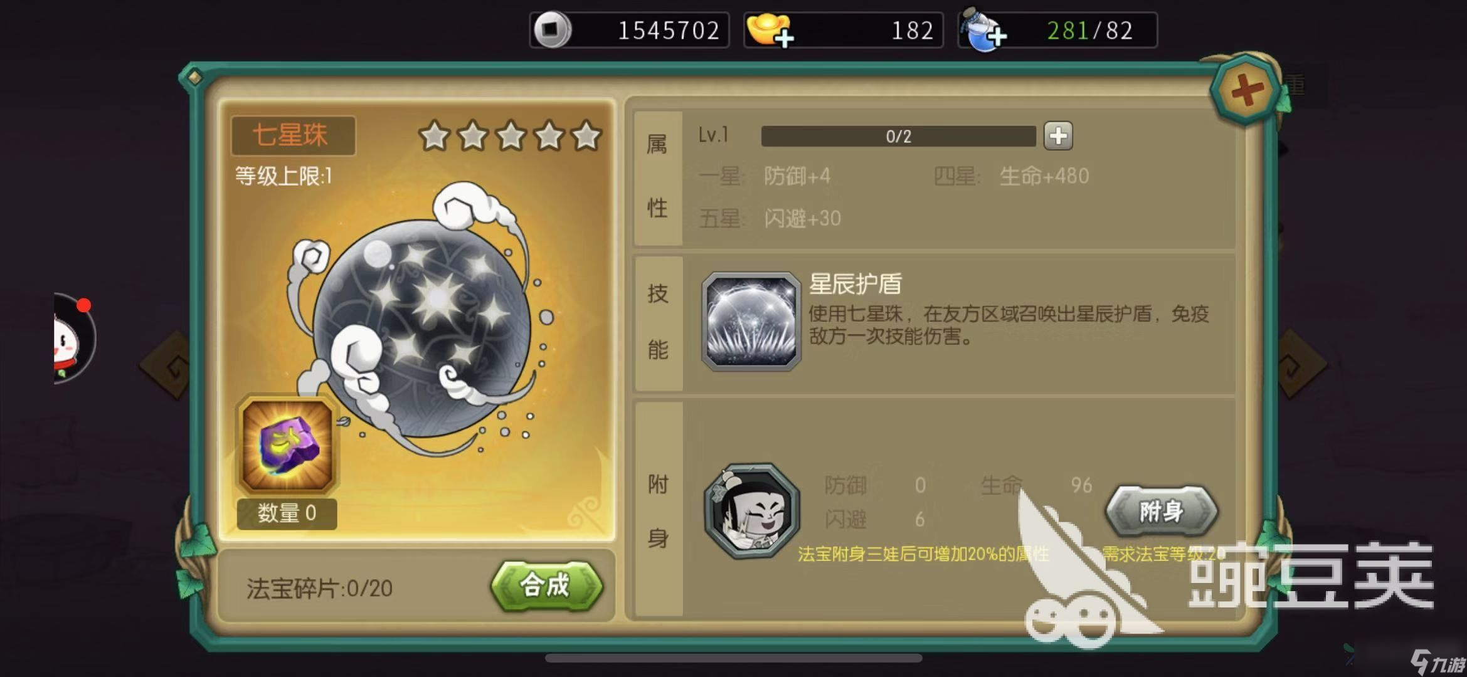Tap the grey 附身 possess button
Screen dimensions: 1467x677
1161,511
